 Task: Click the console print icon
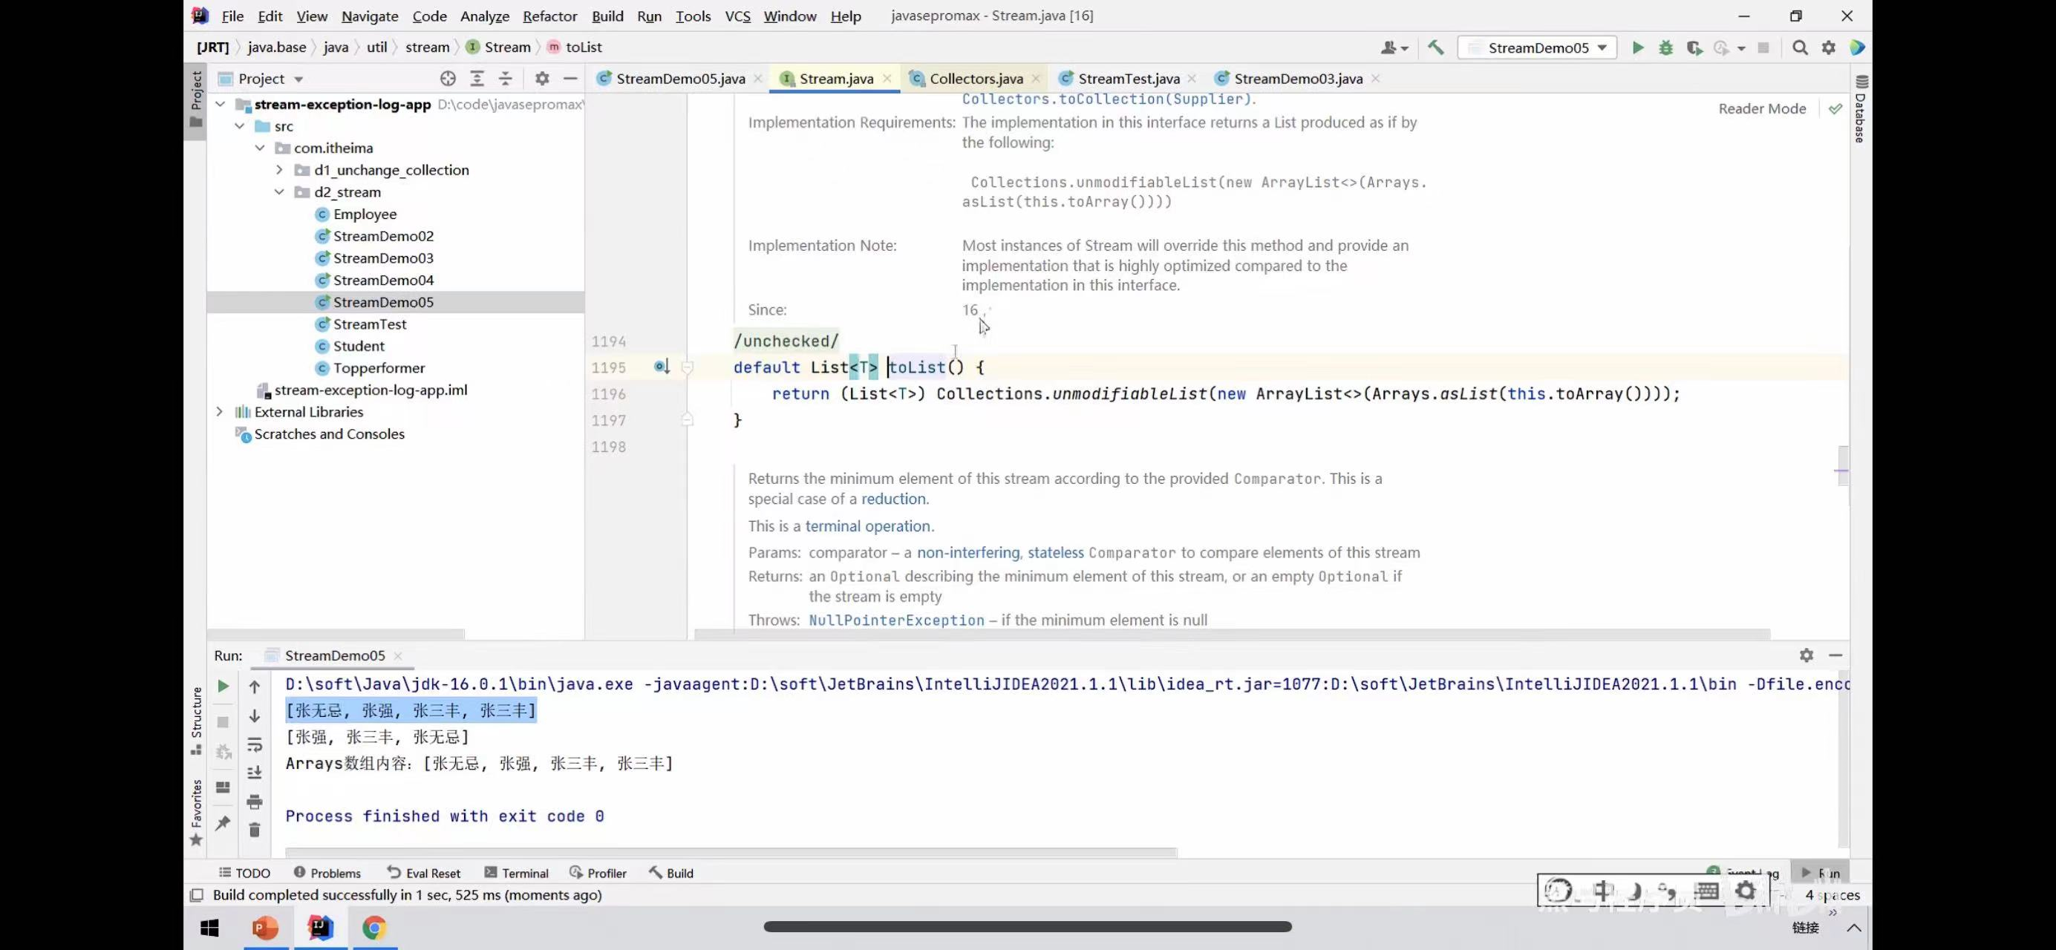point(255,802)
